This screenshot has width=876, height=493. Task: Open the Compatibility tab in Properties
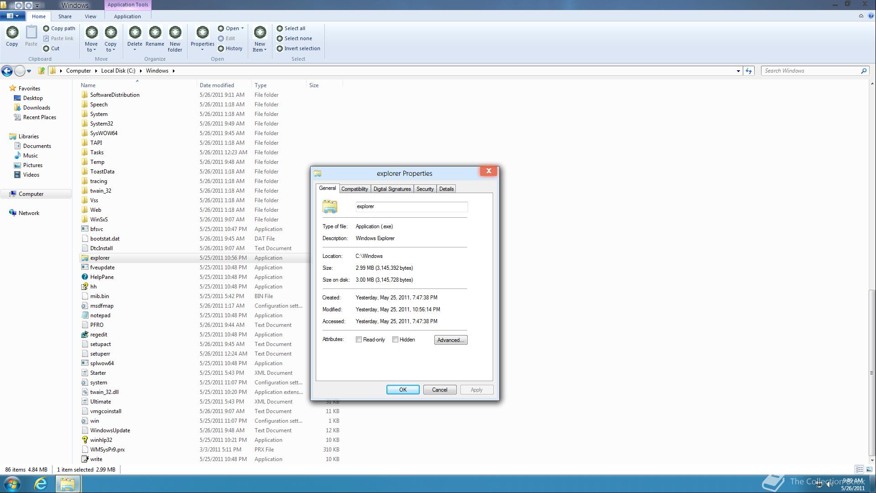click(x=354, y=189)
